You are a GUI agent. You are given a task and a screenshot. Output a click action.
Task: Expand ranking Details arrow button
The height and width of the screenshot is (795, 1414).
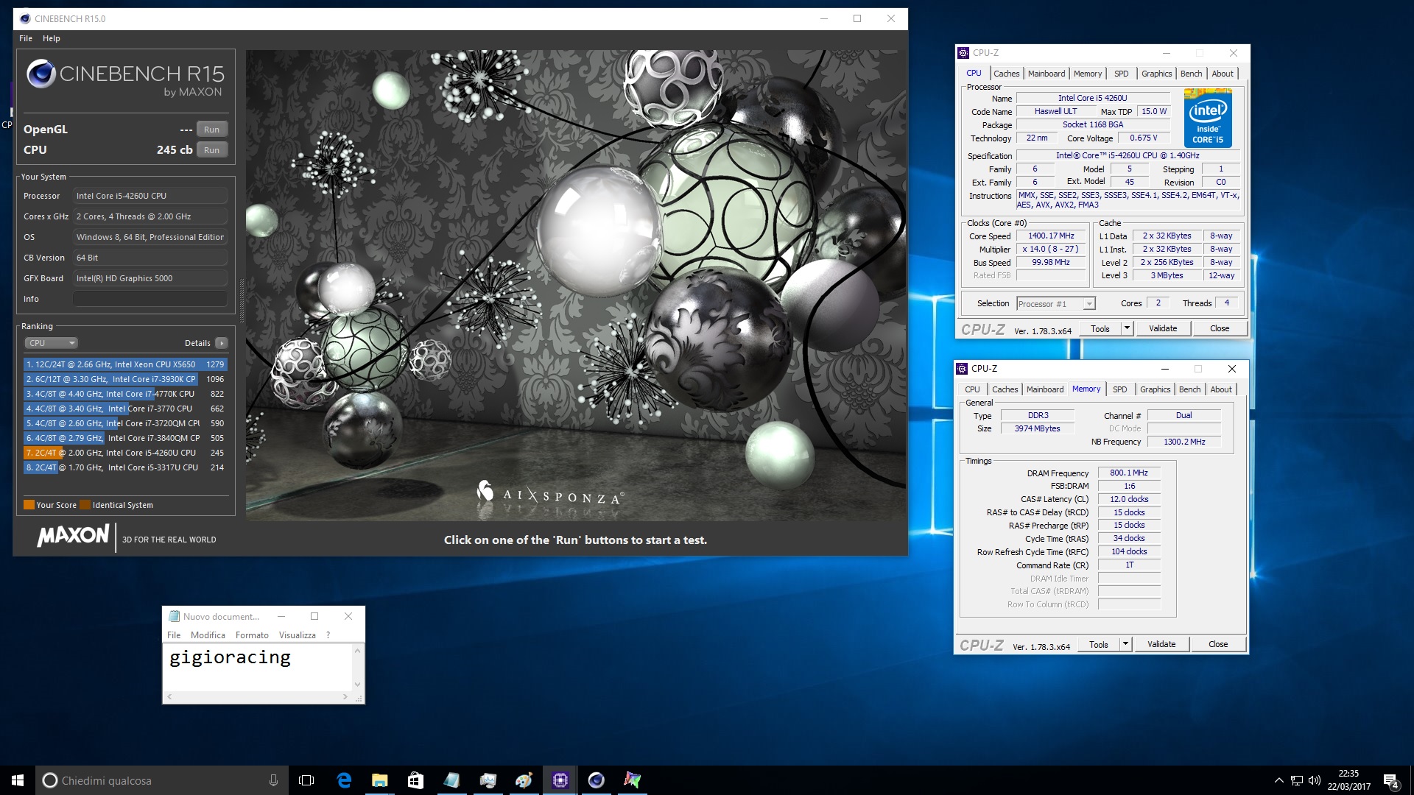222,343
